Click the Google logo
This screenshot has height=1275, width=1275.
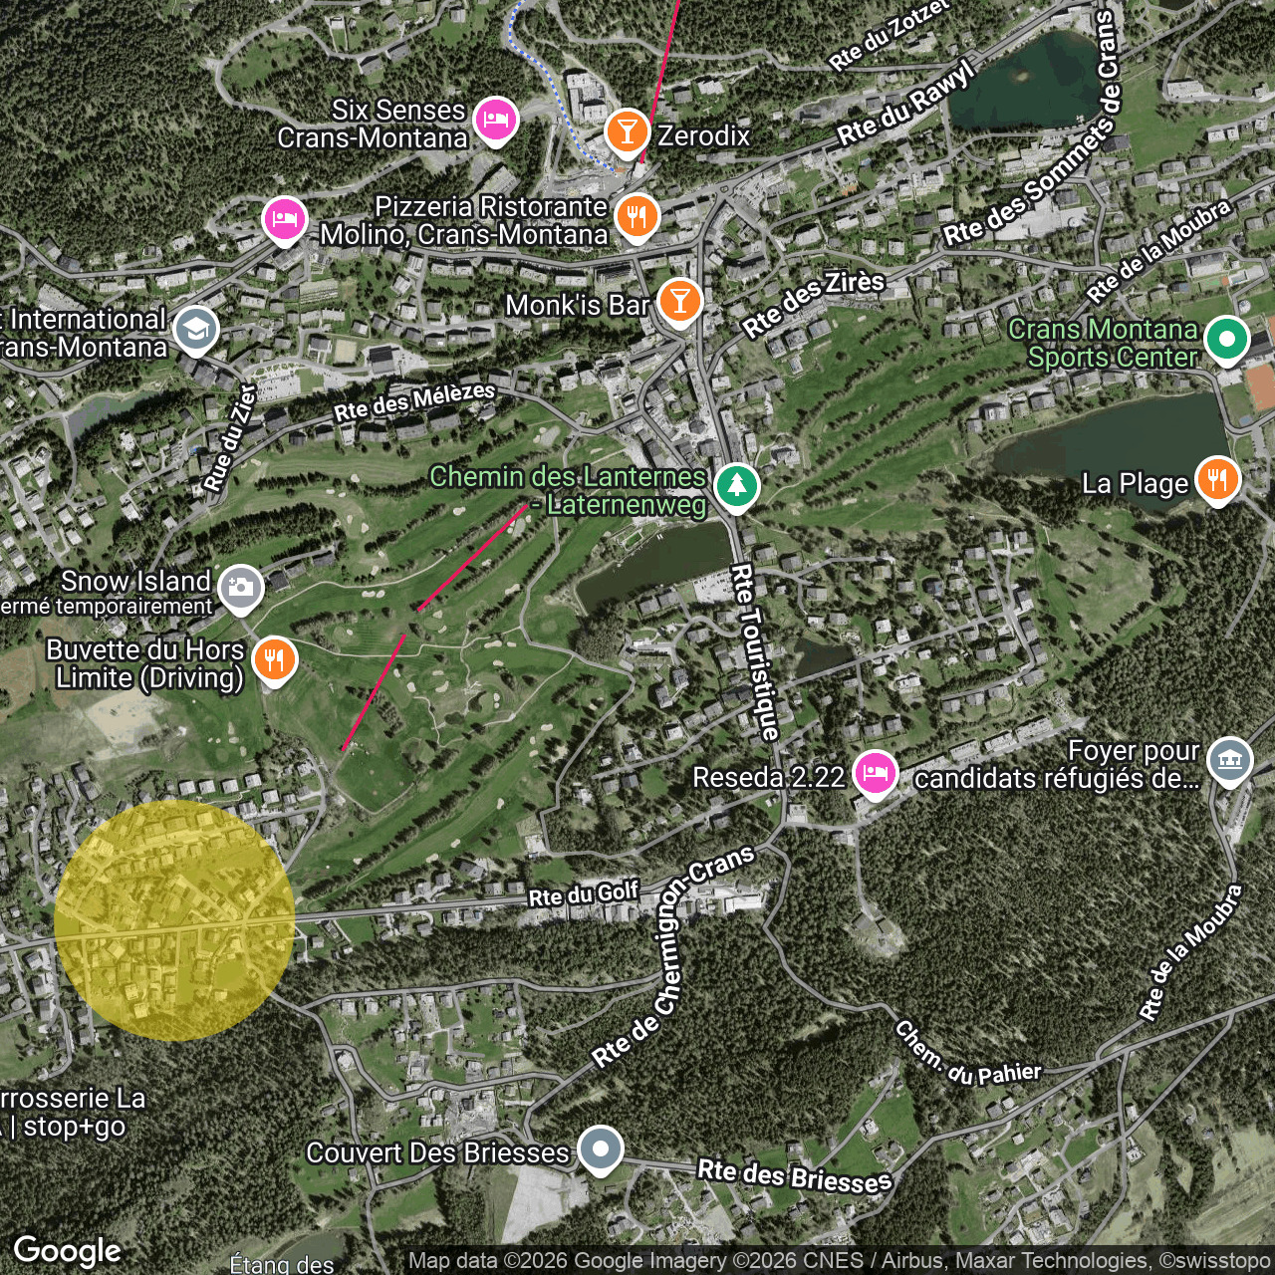(x=68, y=1251)
